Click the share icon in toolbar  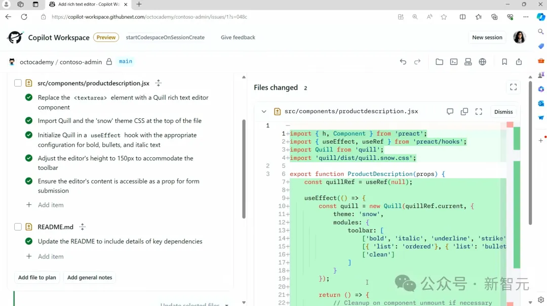(x=519, y=62)
